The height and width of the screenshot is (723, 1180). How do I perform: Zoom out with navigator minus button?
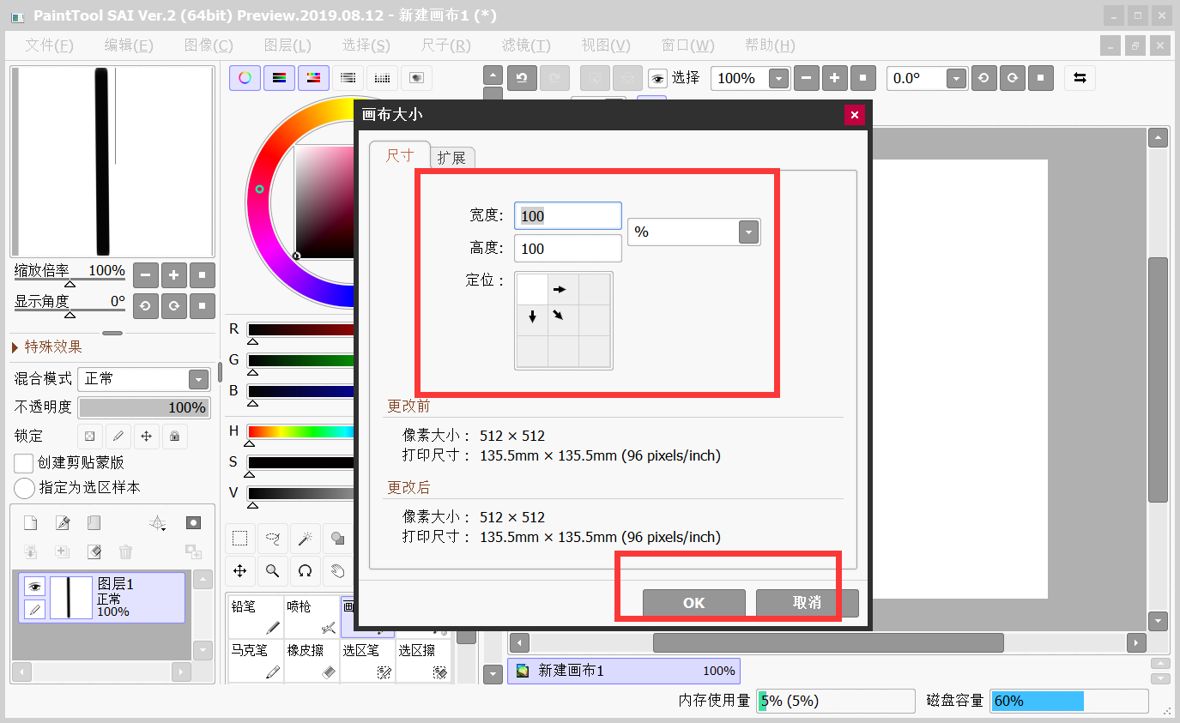click(145, 275)
